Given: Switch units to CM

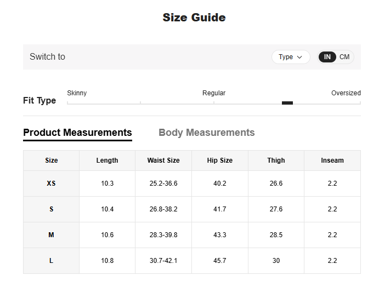Looking at the screenshot, I should tap(344, 57).
